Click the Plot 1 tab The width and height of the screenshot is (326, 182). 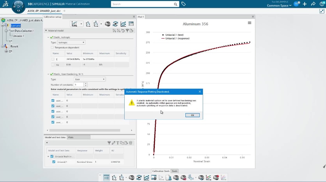[141, 17]
